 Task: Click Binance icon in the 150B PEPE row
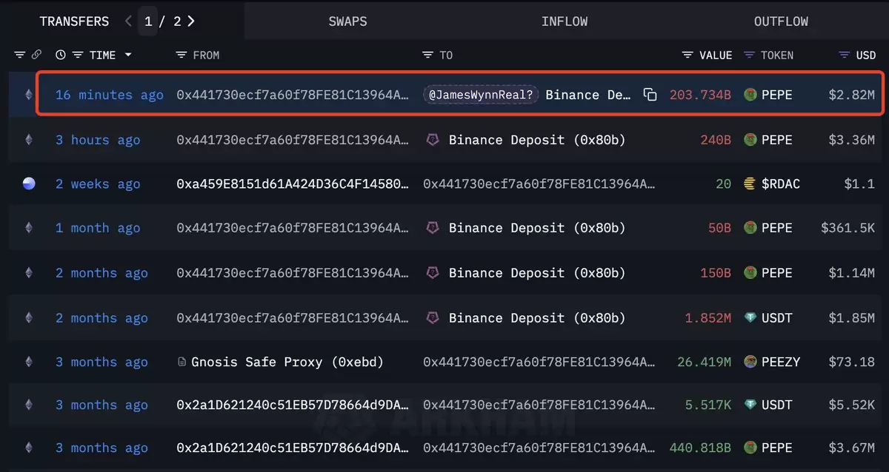pos(433,273)
